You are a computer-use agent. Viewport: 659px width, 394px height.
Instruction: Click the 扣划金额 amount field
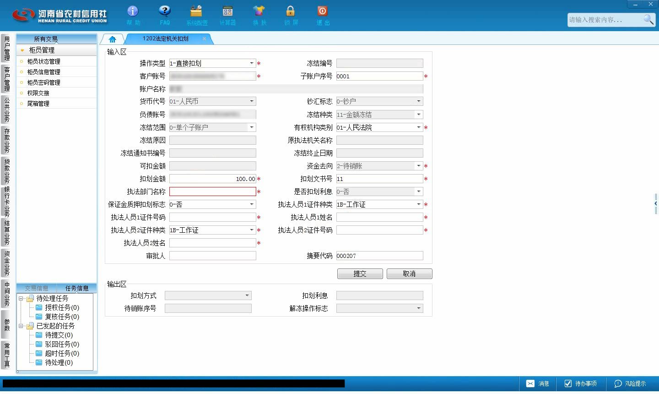213,179
